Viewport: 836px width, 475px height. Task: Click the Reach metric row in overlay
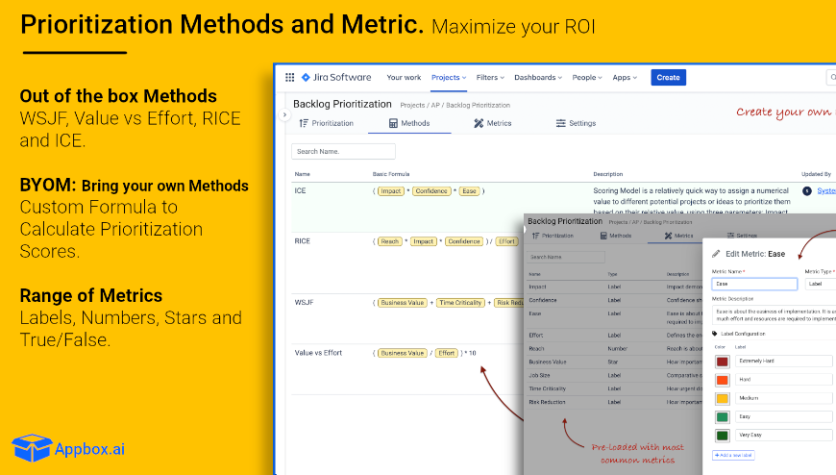(613, 348)
